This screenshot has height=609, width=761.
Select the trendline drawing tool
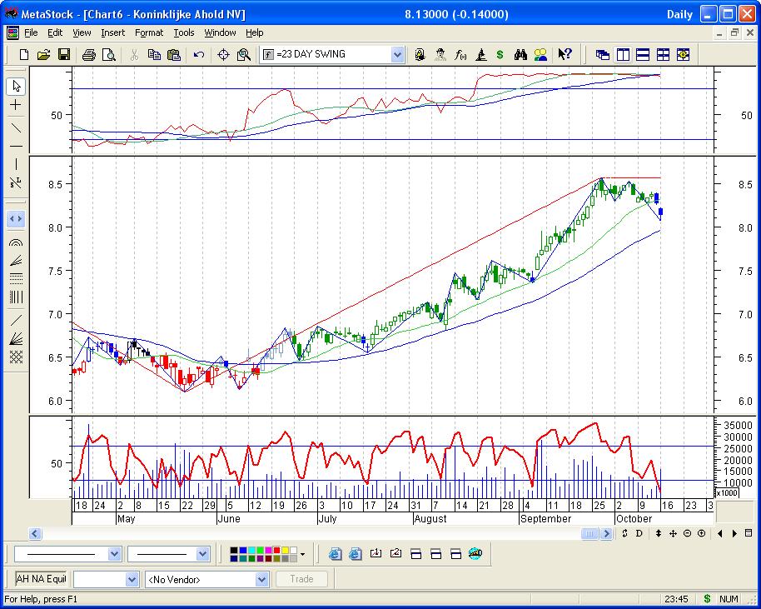[16, 127]
